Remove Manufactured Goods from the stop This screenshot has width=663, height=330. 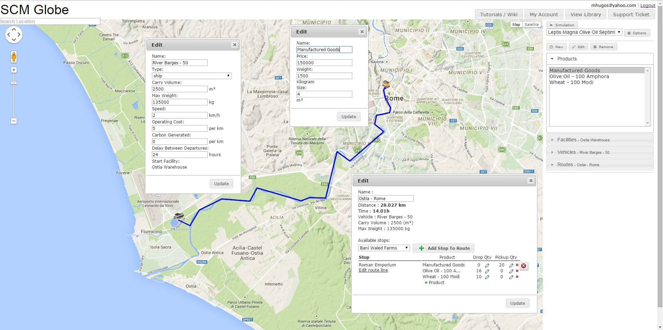[517, 265]
